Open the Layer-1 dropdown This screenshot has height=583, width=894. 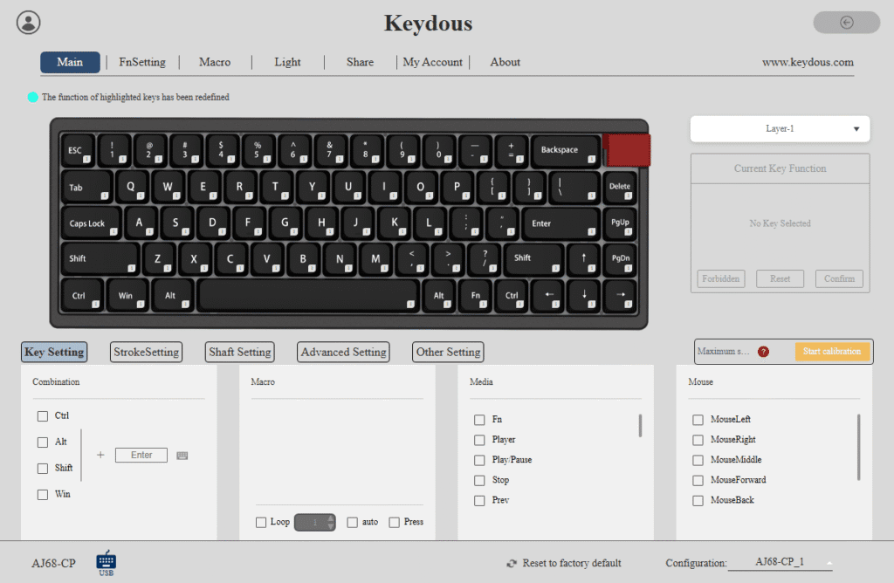(x=780, y=129)
